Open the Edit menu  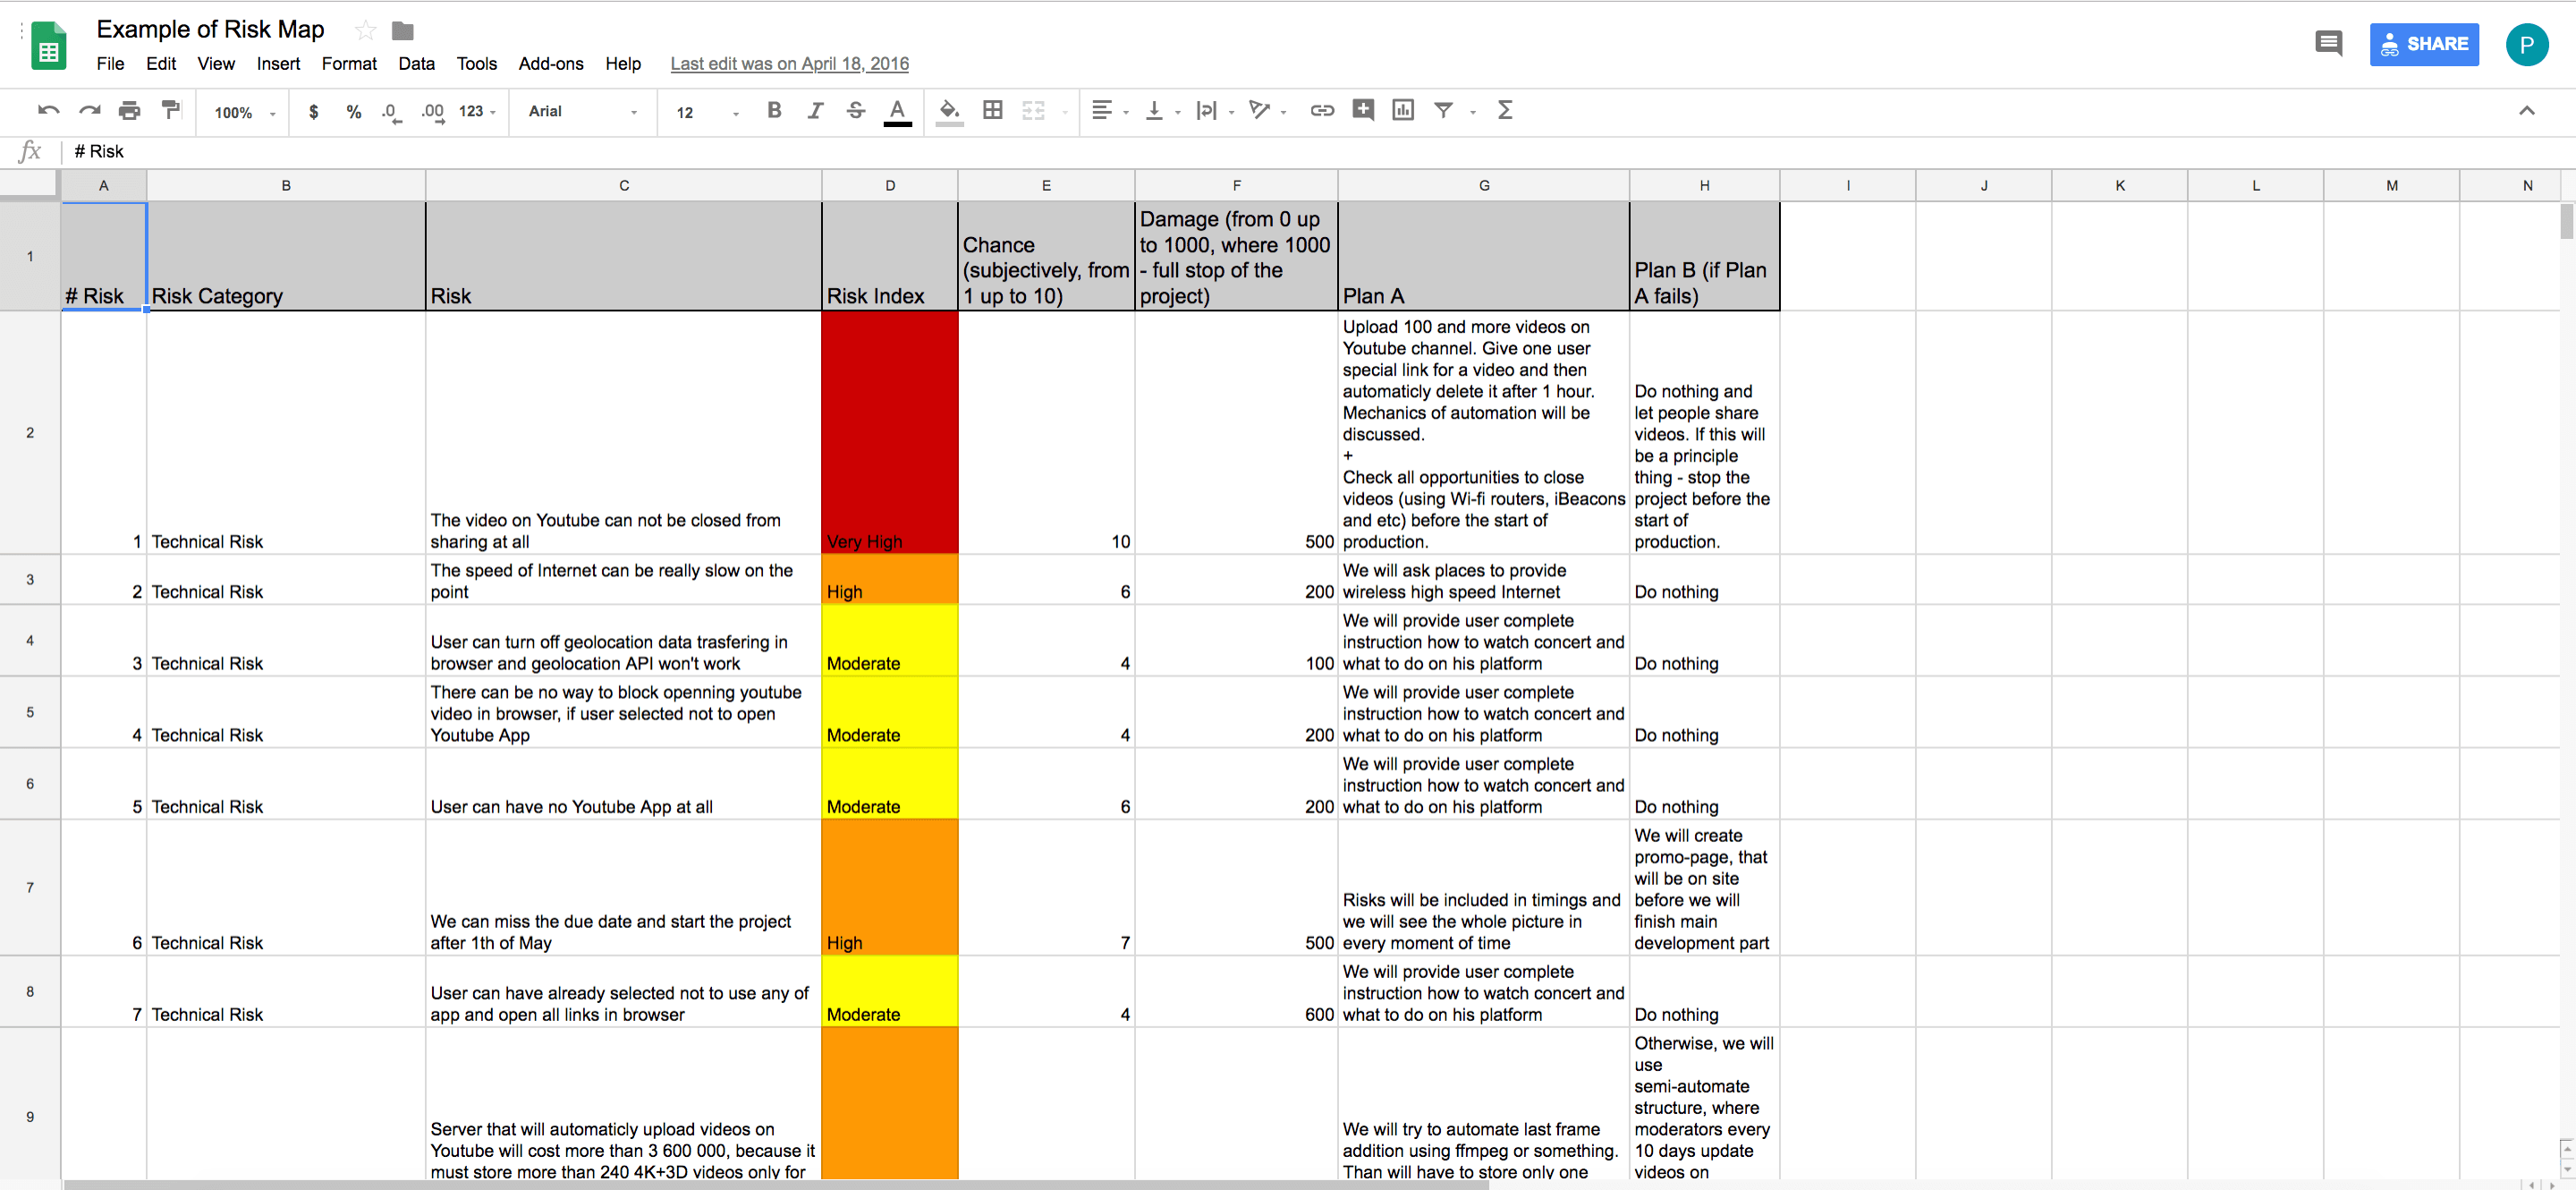(x=160, y=64)
